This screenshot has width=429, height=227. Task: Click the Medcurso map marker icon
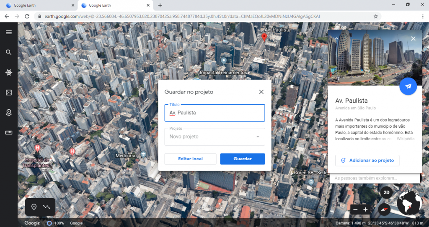[143, 155]
